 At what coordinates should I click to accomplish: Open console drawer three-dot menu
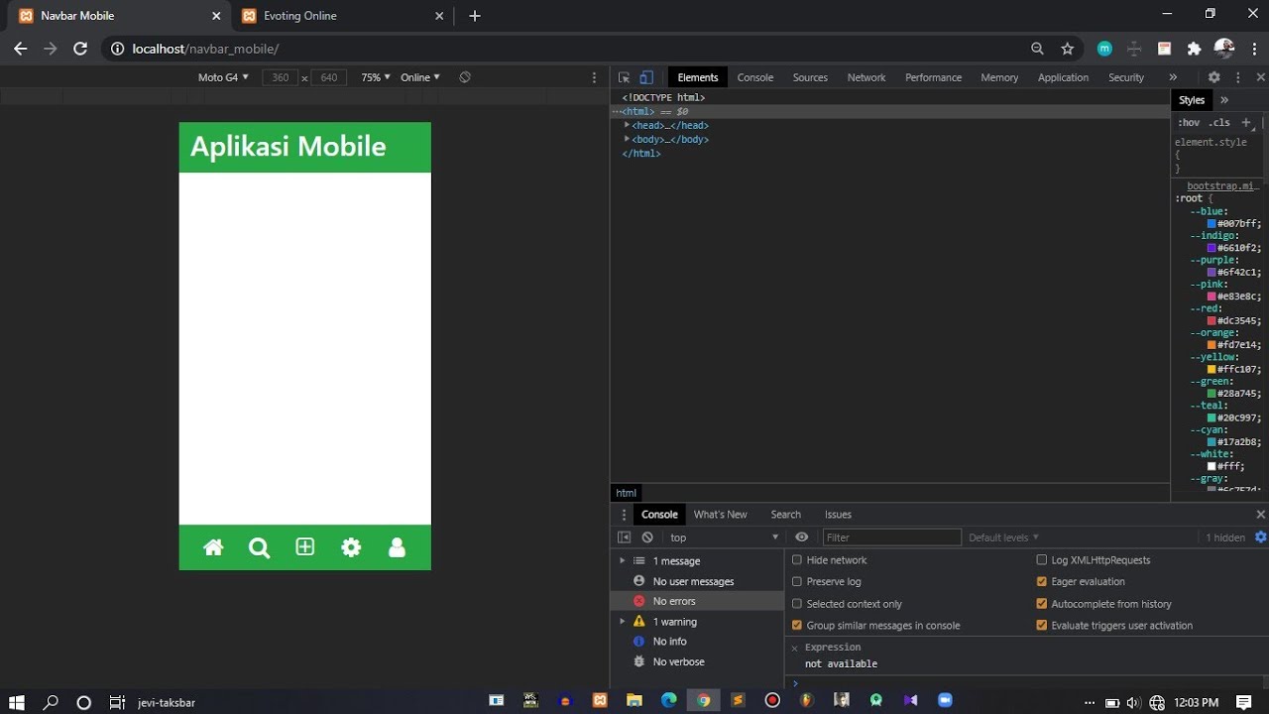coord(624,515)
